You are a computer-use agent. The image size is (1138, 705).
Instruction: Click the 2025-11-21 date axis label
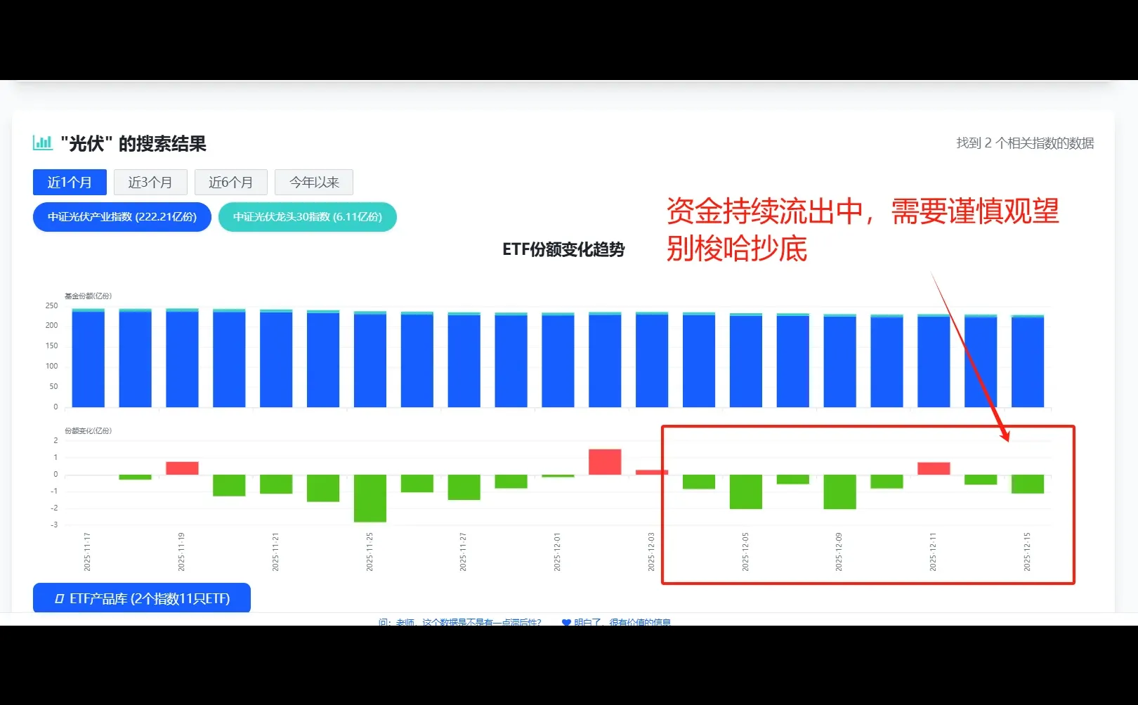click(276, 552)
